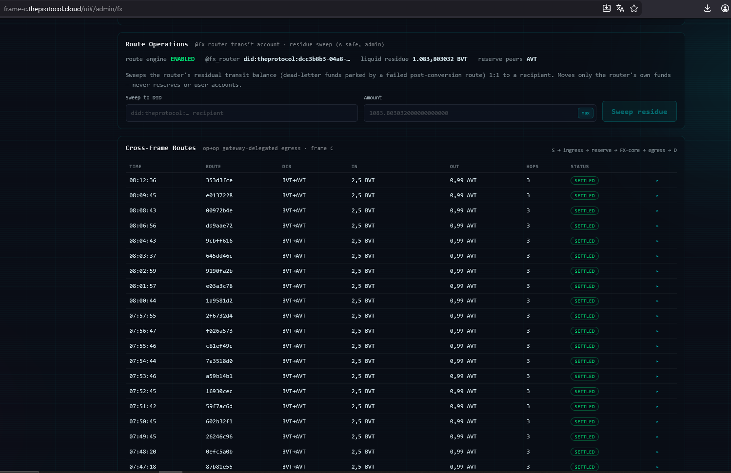Expand route e0137228 row arrow
Screen dimensions: 731x473
(657, 196)
